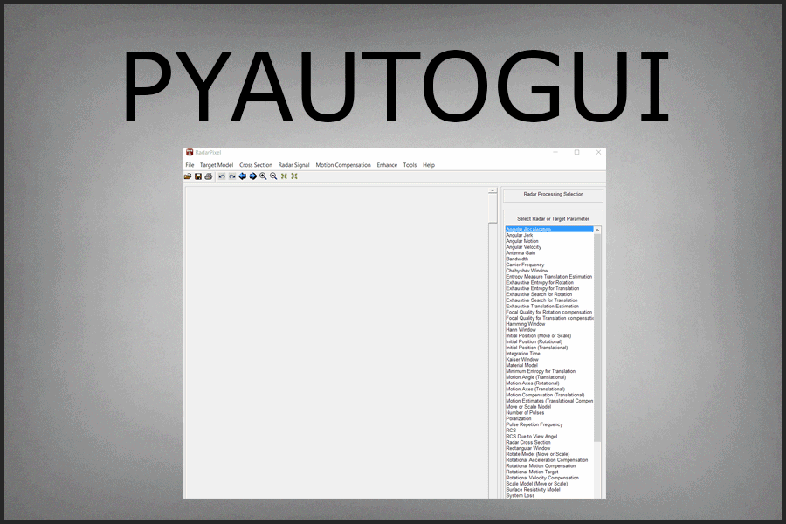
Task: Open the Print dialog via the printer icon
Action: [x=208, y=176]
